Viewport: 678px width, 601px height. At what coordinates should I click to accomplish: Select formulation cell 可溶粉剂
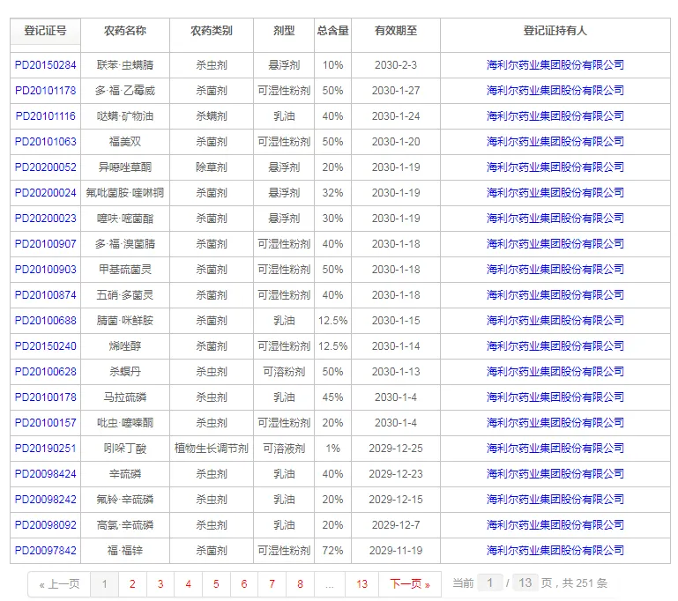284,372
